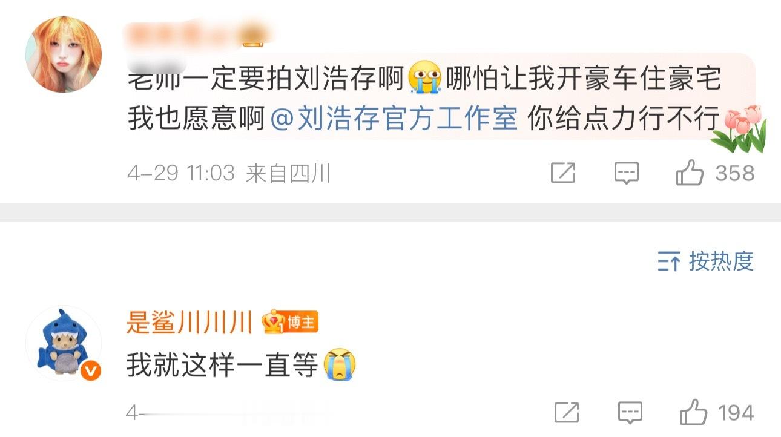The width and height of the screenshot is (781, 437).
Task: Click the 194 like count number
Action: [x=736, y=413]
